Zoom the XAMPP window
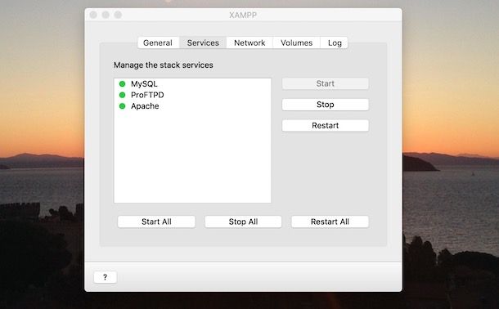 pyautogui.click(x=118, y=15)
